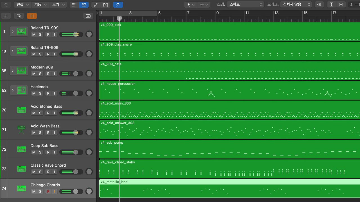
Task: Click the track header download arrow icon
Action: [88, 16]
